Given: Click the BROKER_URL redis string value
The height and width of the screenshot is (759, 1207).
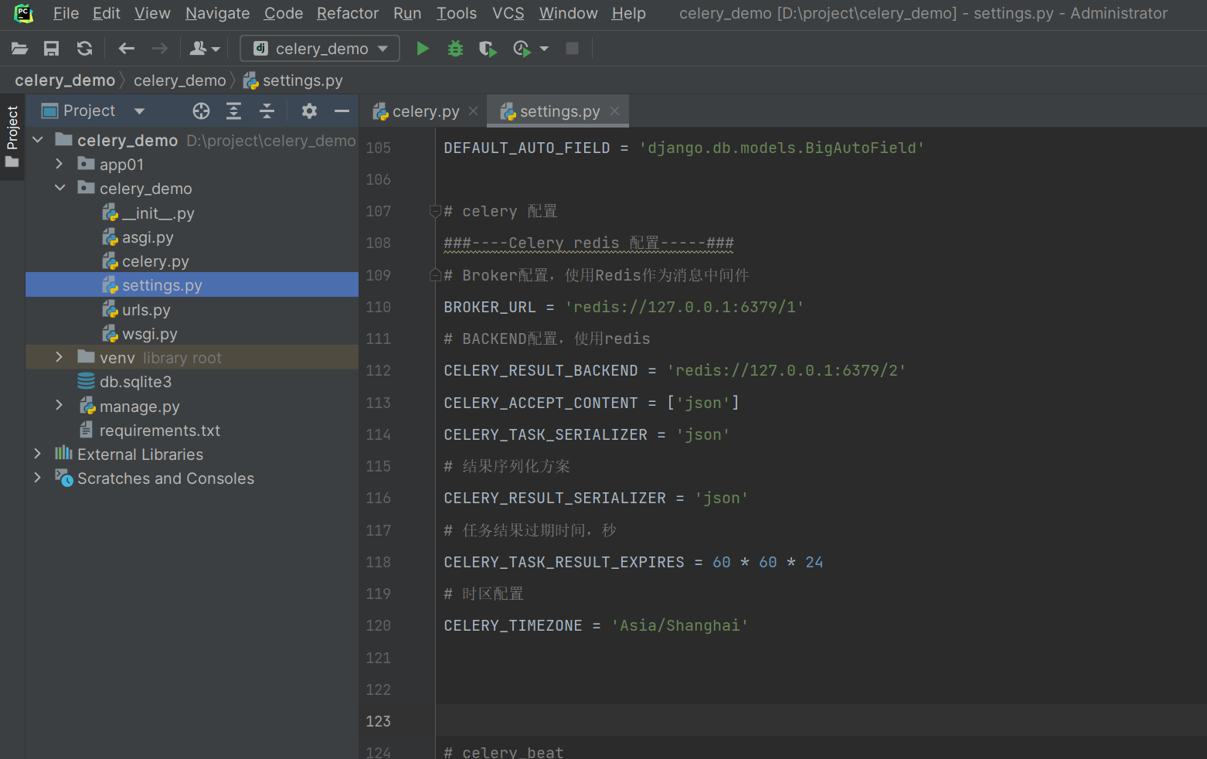Looking at the screenshot, I should pos(685,308).
